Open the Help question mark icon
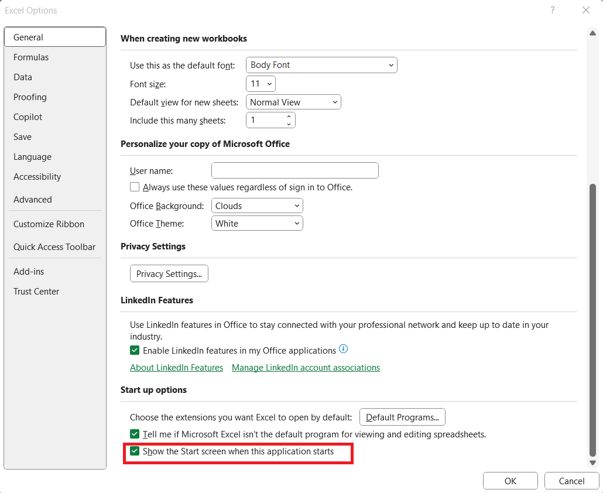This screenshot has height=493, width=603. click(x=552, y=10)
